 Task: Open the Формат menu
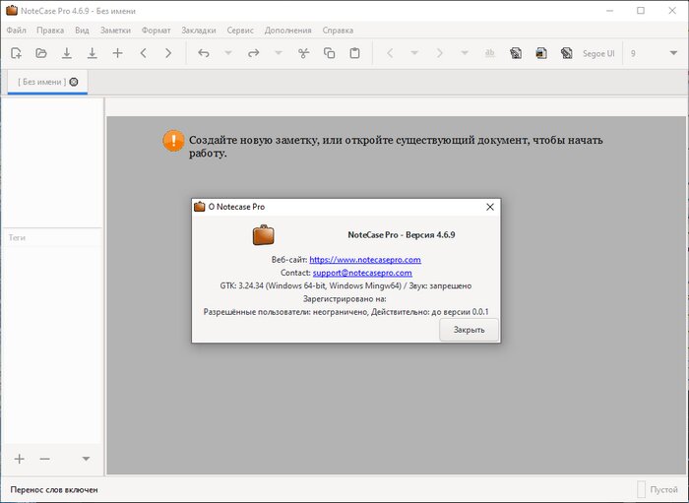(x=156, y=31)
